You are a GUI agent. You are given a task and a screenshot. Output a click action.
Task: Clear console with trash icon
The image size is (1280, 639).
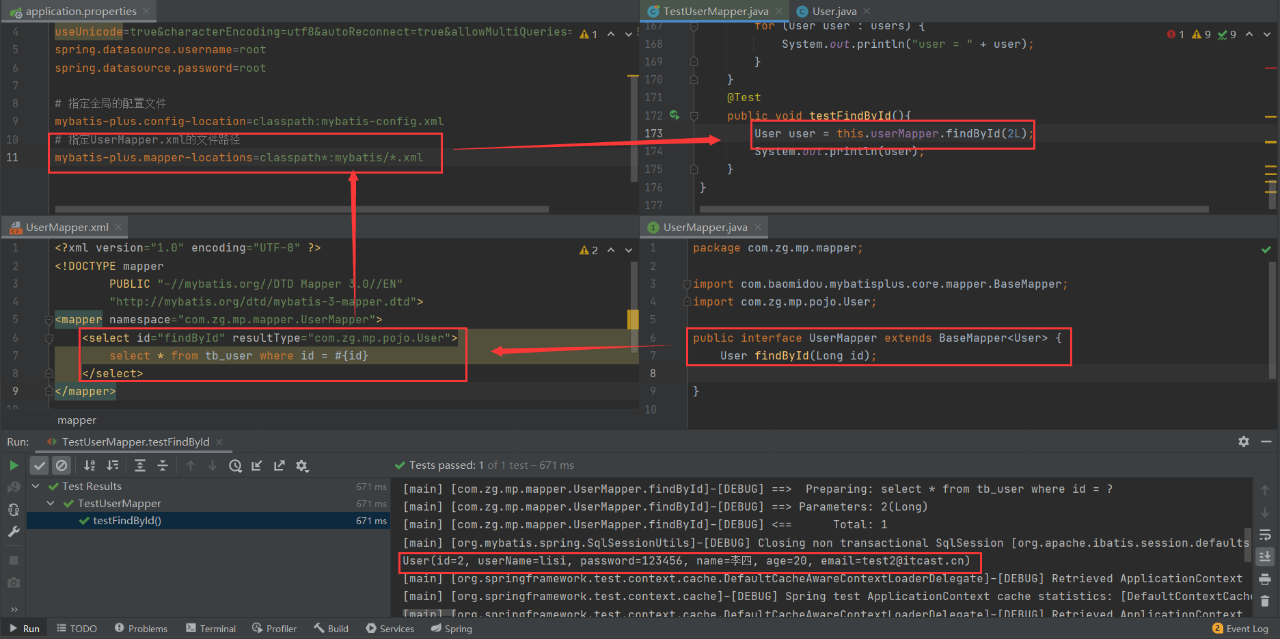coord(1265,601)
